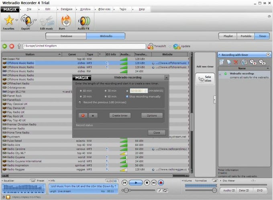Activate the Timeshift icon
The height and width of the screenshot is (200, 273).
(150, 46)
